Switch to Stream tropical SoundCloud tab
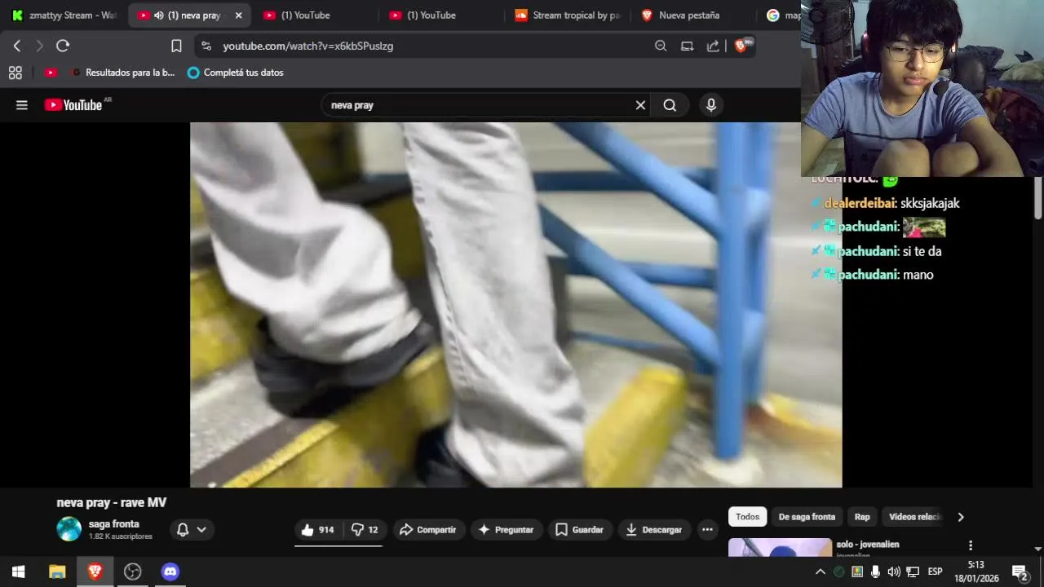 [568, 15]
